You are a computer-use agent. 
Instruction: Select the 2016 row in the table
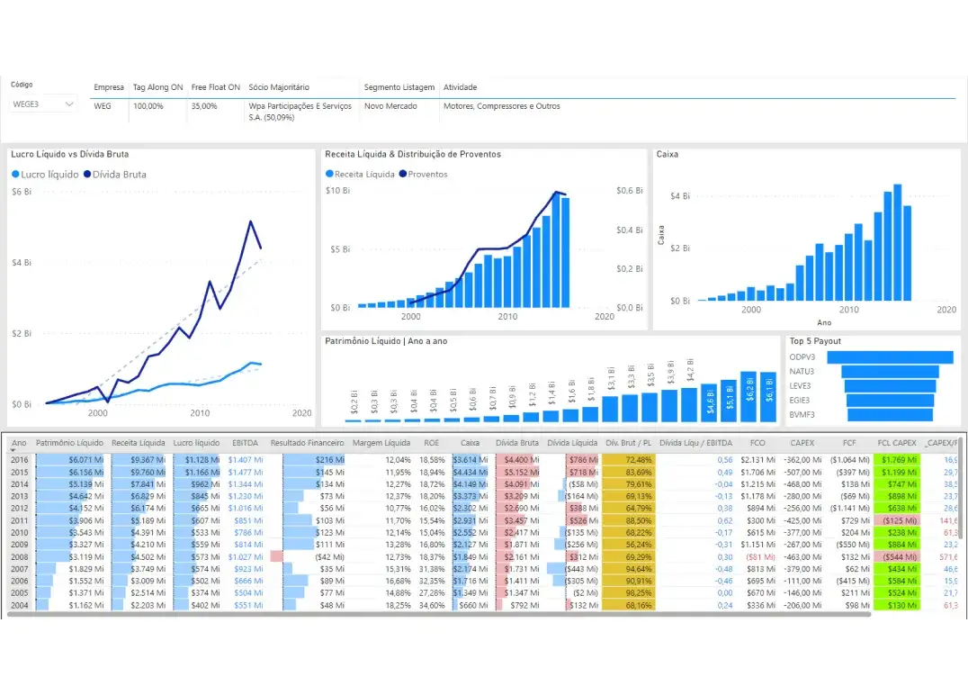click(x=20, y=459)
